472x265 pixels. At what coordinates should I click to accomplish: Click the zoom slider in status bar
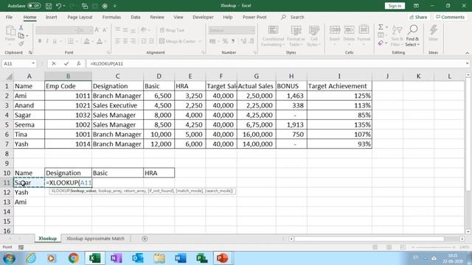pyautogui.click(x=434, y=247)
